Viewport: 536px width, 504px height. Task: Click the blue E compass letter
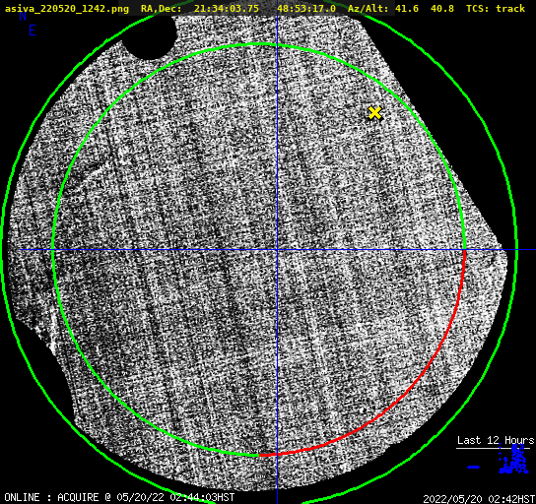click(33, 31)
